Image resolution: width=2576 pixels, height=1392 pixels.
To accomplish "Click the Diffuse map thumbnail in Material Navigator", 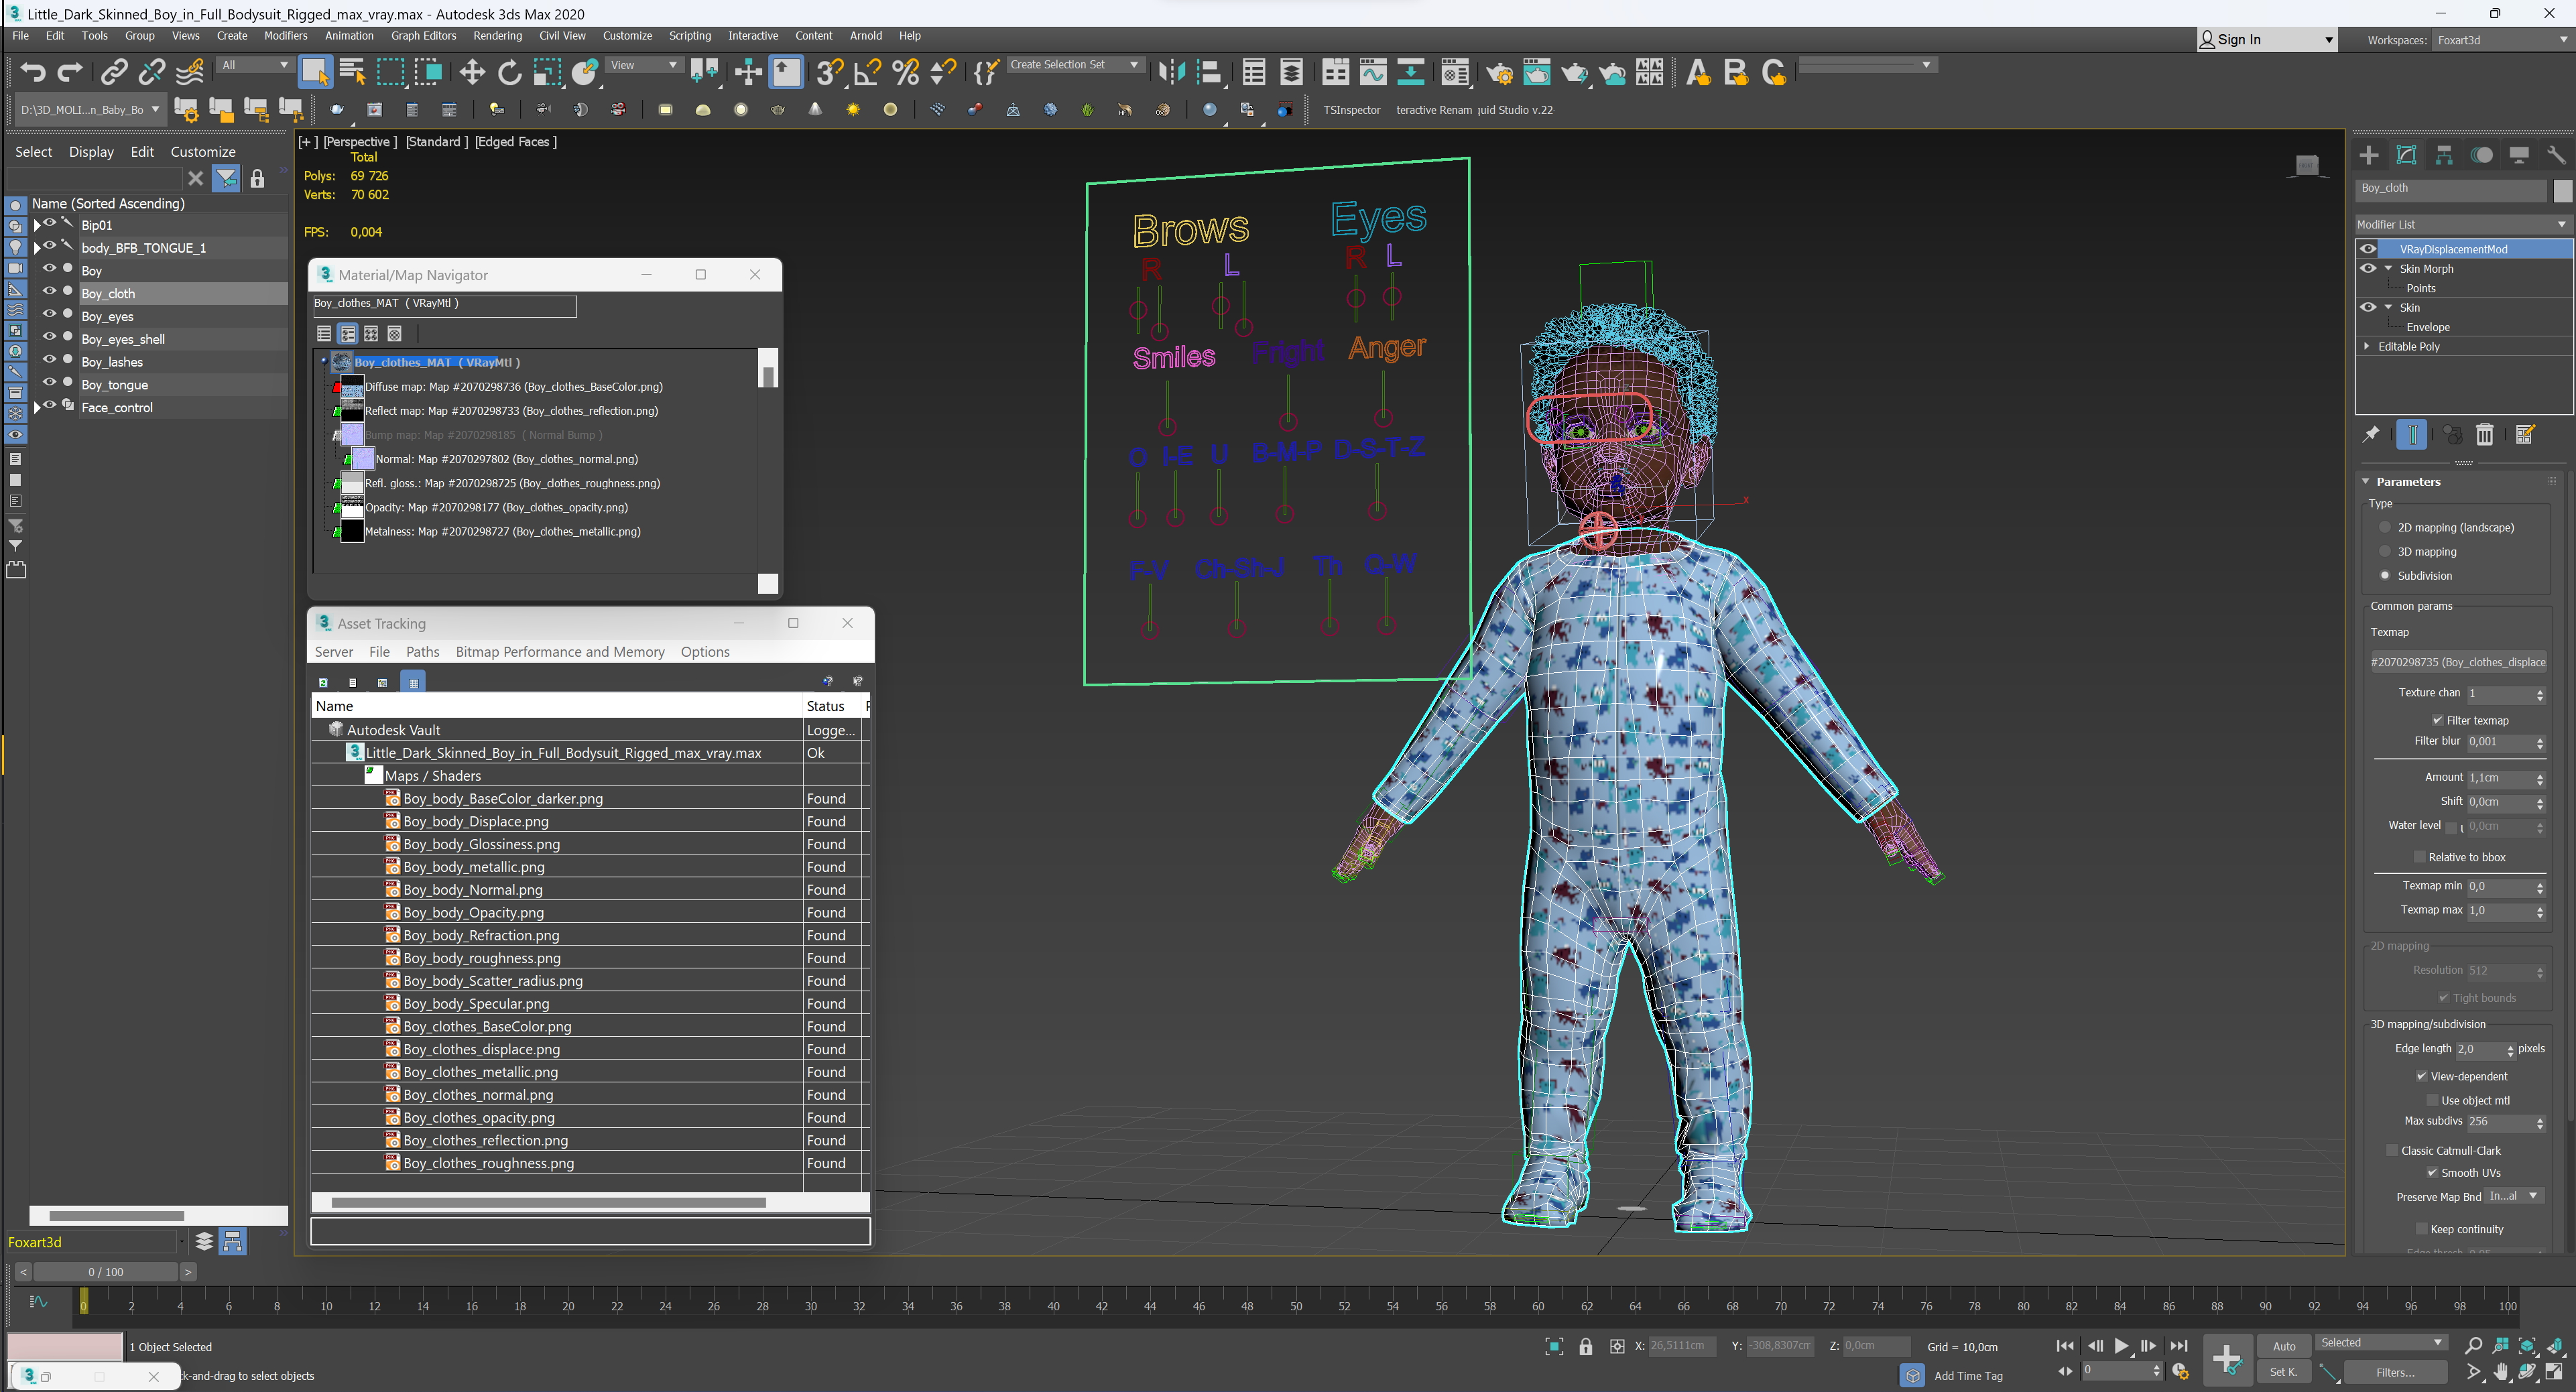I will pos(352,386).
